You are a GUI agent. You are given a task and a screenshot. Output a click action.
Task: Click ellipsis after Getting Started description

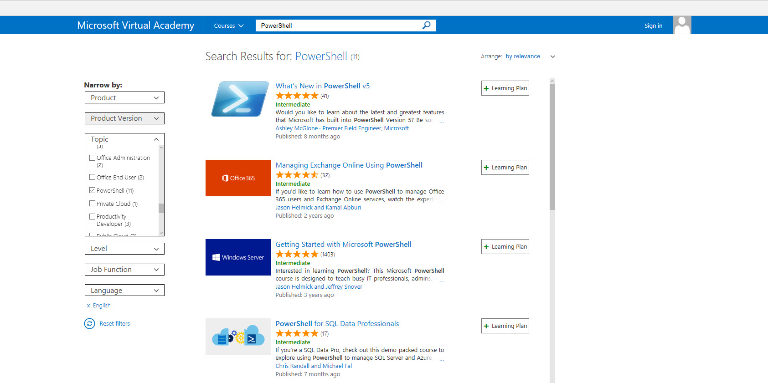click(x=442, y=280)
